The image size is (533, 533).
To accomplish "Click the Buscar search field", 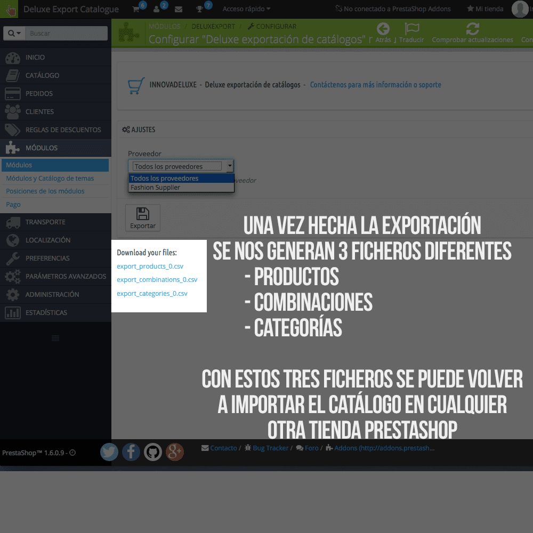I will pyautogui.click(x=66, y=33).
